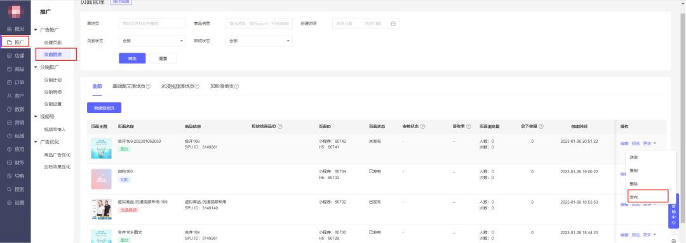Collapse the 广告推广 menu group
The image size is (686, 243).
(x=36, y=30)
